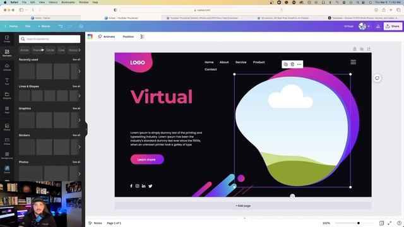Switch to the Home - Canva browser tab

tap(40, 18)
